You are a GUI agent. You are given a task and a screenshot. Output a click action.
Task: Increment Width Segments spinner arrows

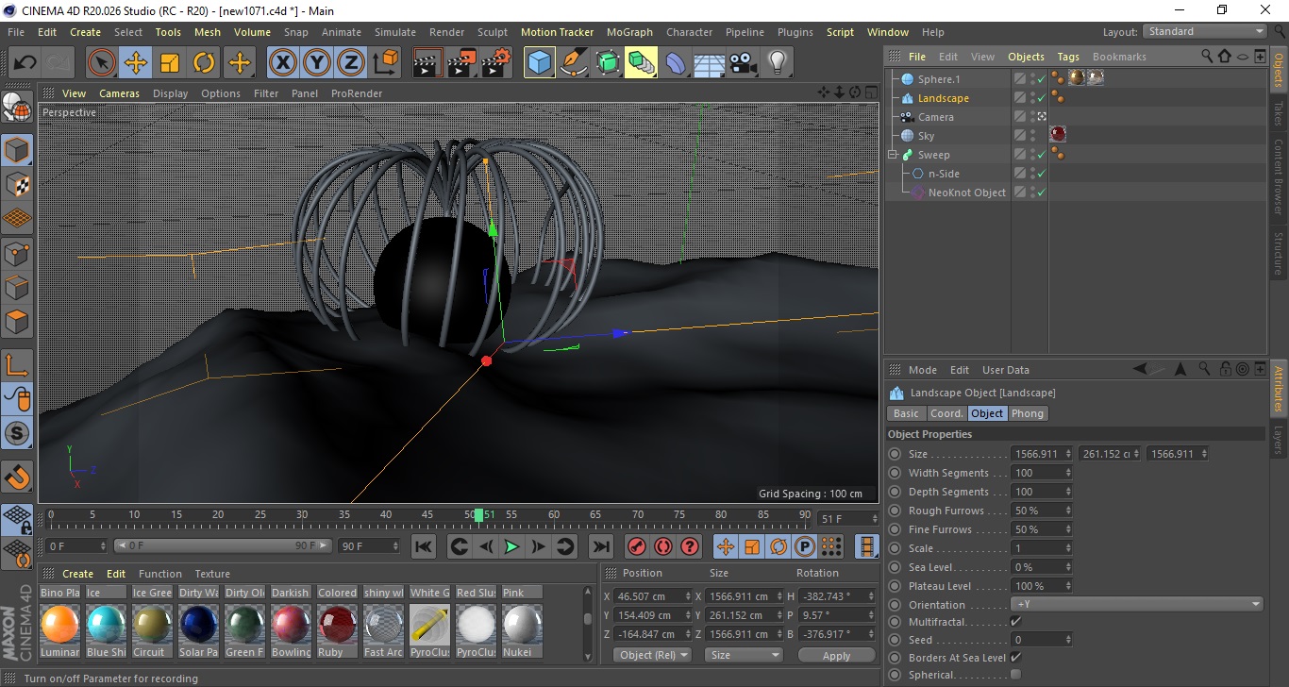point(1067,473)
